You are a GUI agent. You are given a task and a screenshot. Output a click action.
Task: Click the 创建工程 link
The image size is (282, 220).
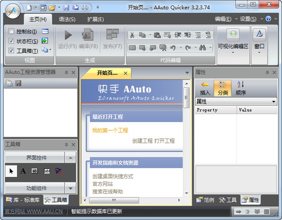click(x=142, y=141)
